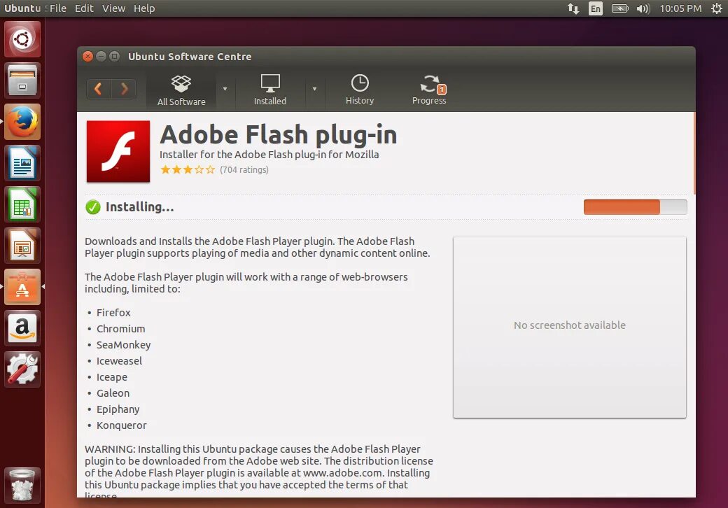Viewport: 728px width, 508px height.
Task: Click the green Installing checkmark icon
Action: coord(93,207)
